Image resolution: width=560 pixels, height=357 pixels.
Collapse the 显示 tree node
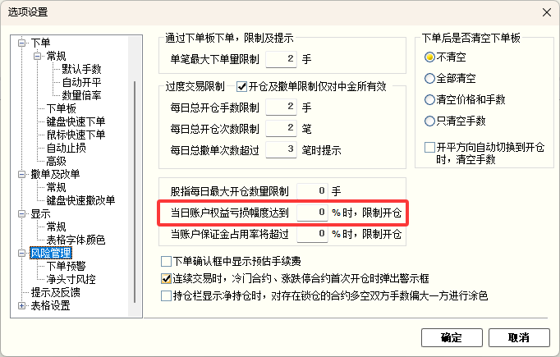click(22, 214)
